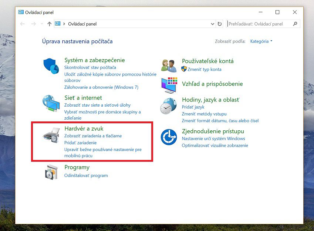Click the Ovládací panel title bar icon

[21, 12]
